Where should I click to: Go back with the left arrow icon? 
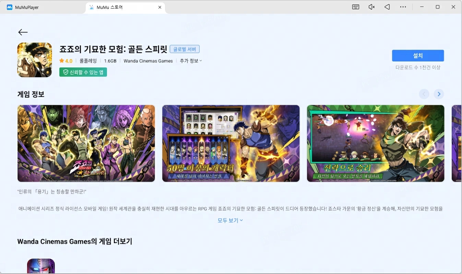click(23, 32)
